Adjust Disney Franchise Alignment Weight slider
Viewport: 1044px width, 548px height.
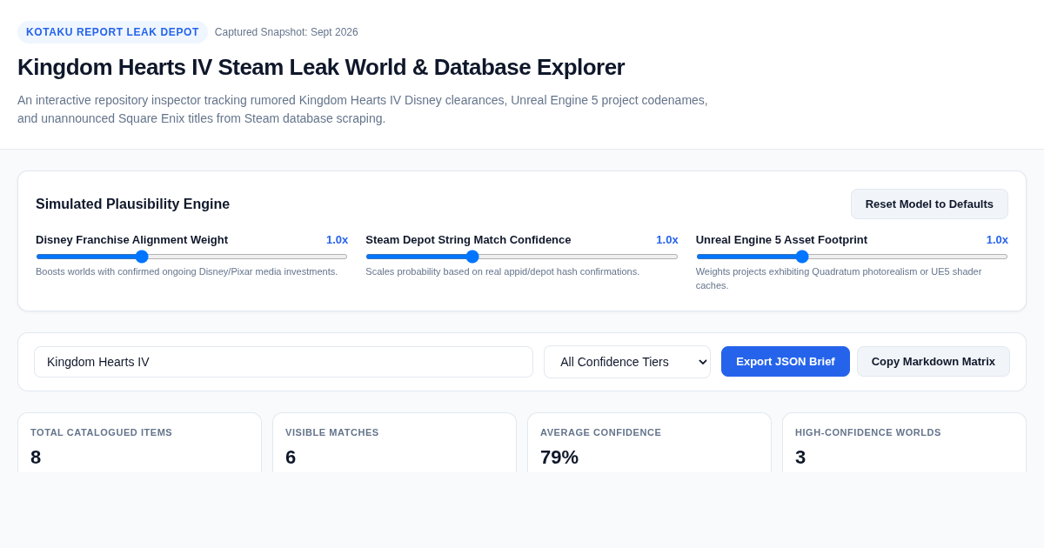pyautogui.click(x=191, y=257)
